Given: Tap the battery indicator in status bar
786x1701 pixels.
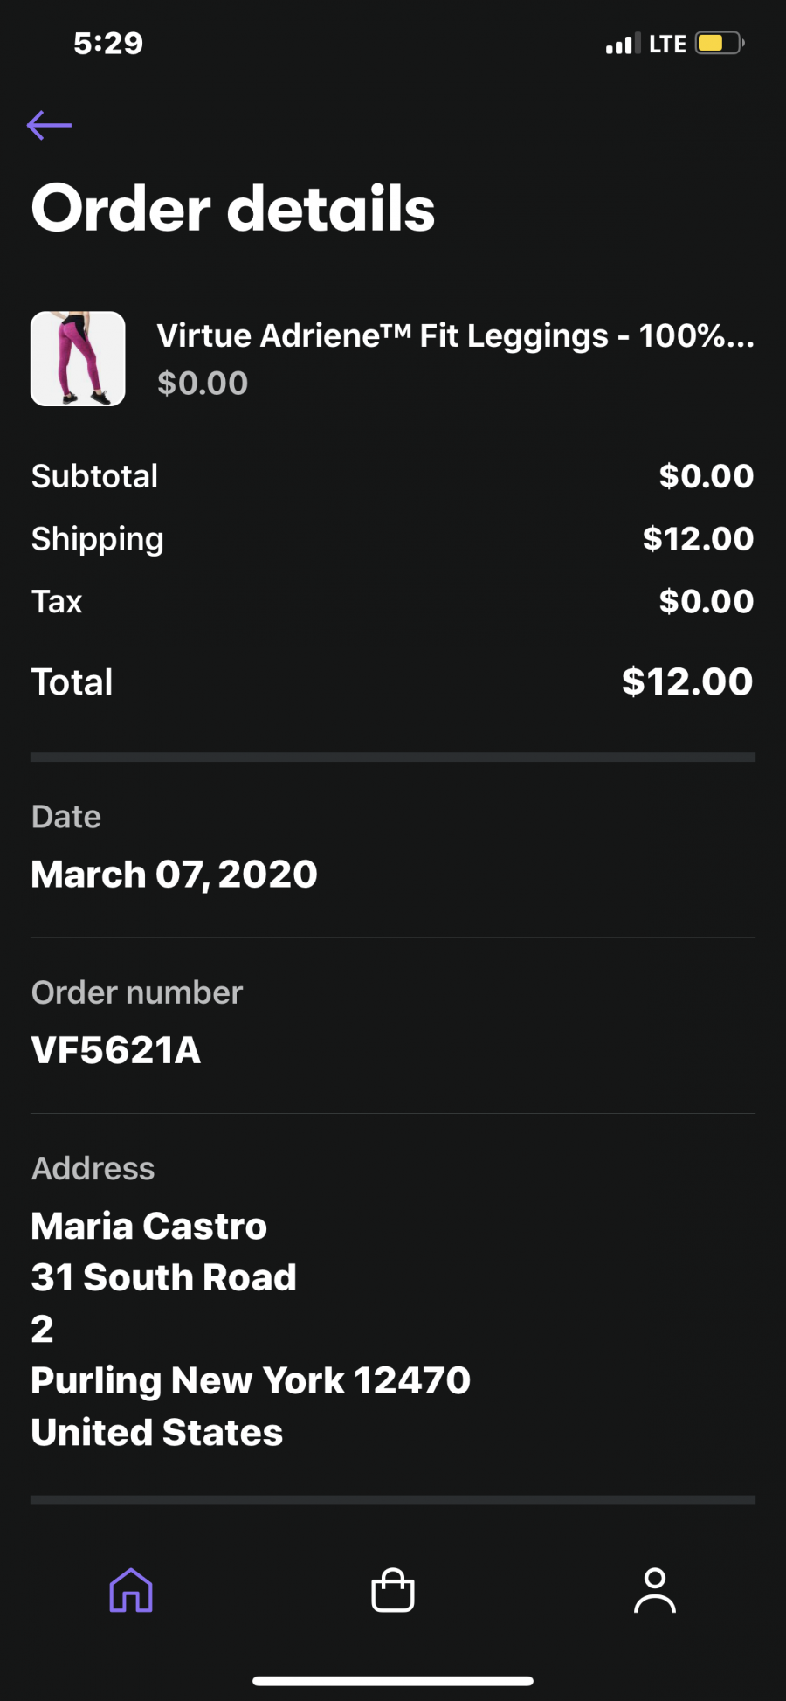Looking at the screenshot, I should [720, 43].
